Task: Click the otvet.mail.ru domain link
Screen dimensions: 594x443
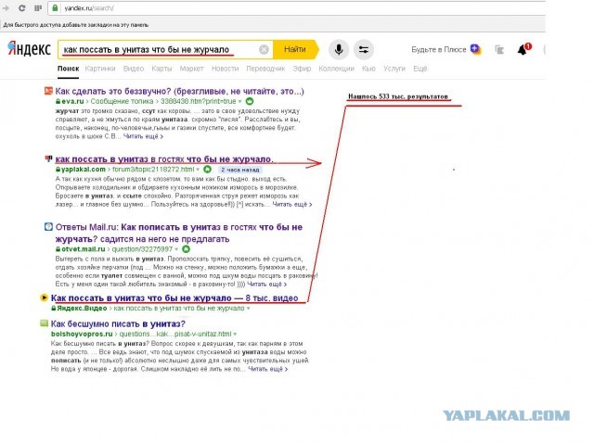Action: point(83,249)
